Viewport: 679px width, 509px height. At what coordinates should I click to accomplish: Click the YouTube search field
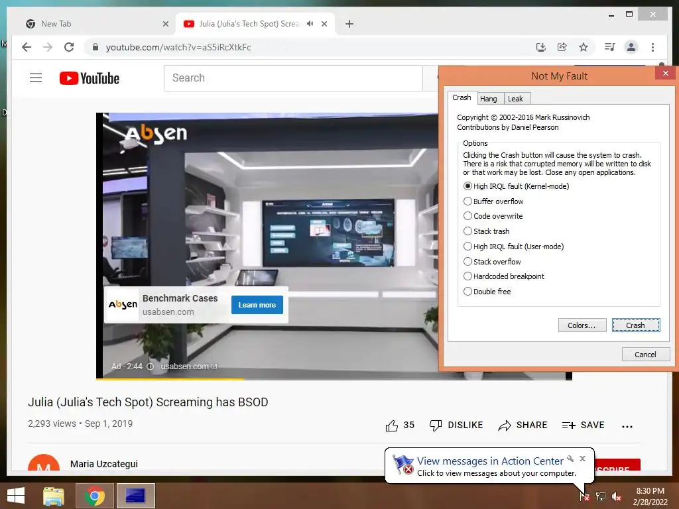pyautogui.click(x=293, y=78)
